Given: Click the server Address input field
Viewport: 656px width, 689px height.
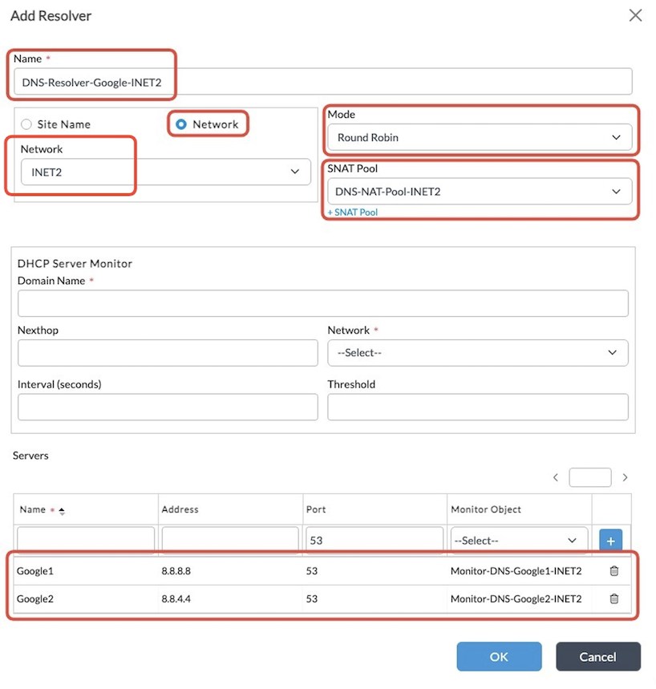Looking at the screenshot, I should pos(230,541).
